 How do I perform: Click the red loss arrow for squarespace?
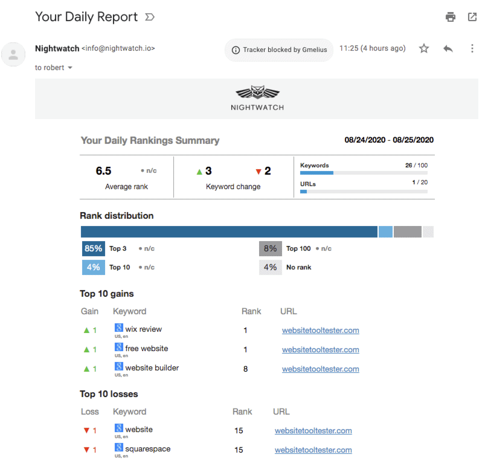click(x=86, y=450)
